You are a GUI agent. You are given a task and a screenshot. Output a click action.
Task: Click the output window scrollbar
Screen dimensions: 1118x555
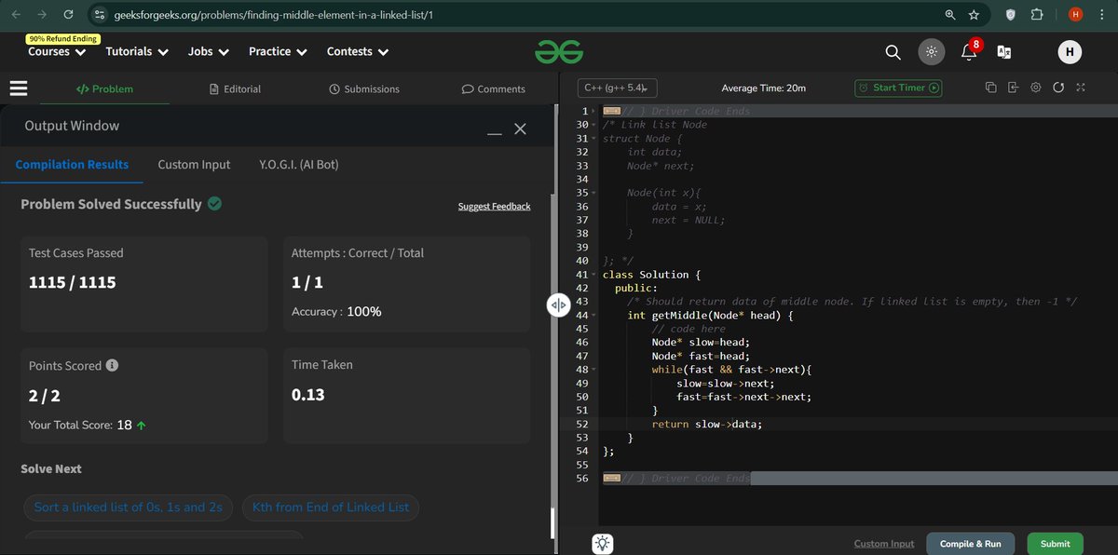point(554,521)
